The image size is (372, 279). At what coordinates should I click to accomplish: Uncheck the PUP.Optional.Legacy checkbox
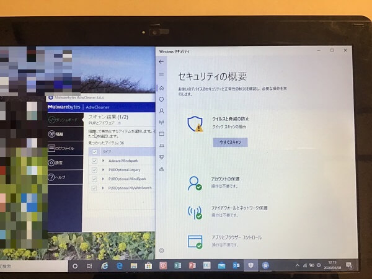(x=94, y=170)
